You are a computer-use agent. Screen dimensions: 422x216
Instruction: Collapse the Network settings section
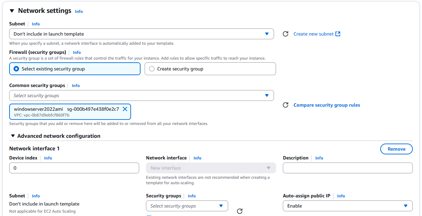[x=12, y=11]
